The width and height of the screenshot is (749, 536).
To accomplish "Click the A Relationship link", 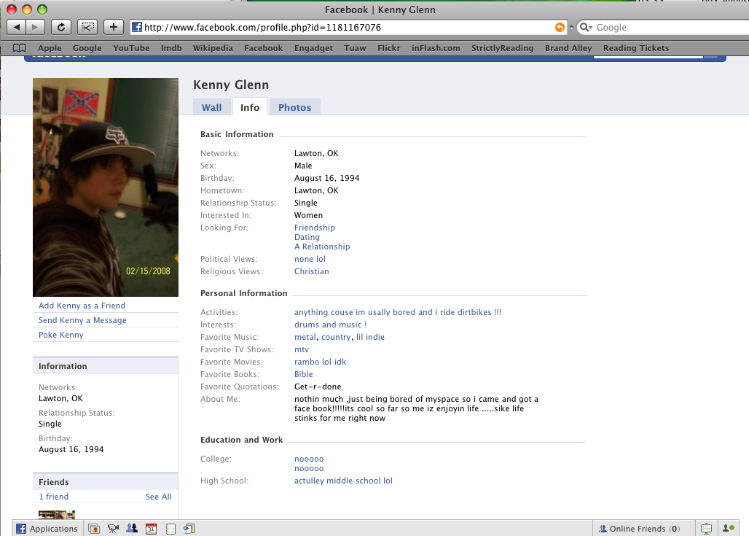I will [x=322, y=246].
